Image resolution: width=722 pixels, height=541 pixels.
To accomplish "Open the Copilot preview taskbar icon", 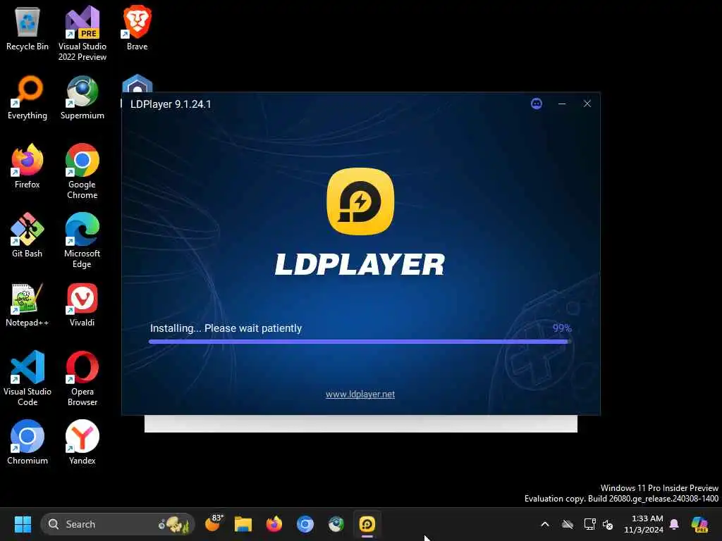I will coord(699,524).
